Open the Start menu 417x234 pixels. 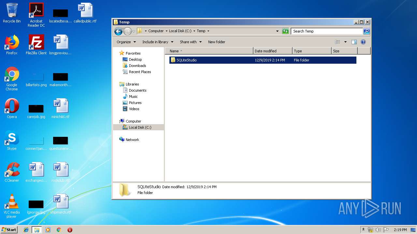(x=9, y=230)
